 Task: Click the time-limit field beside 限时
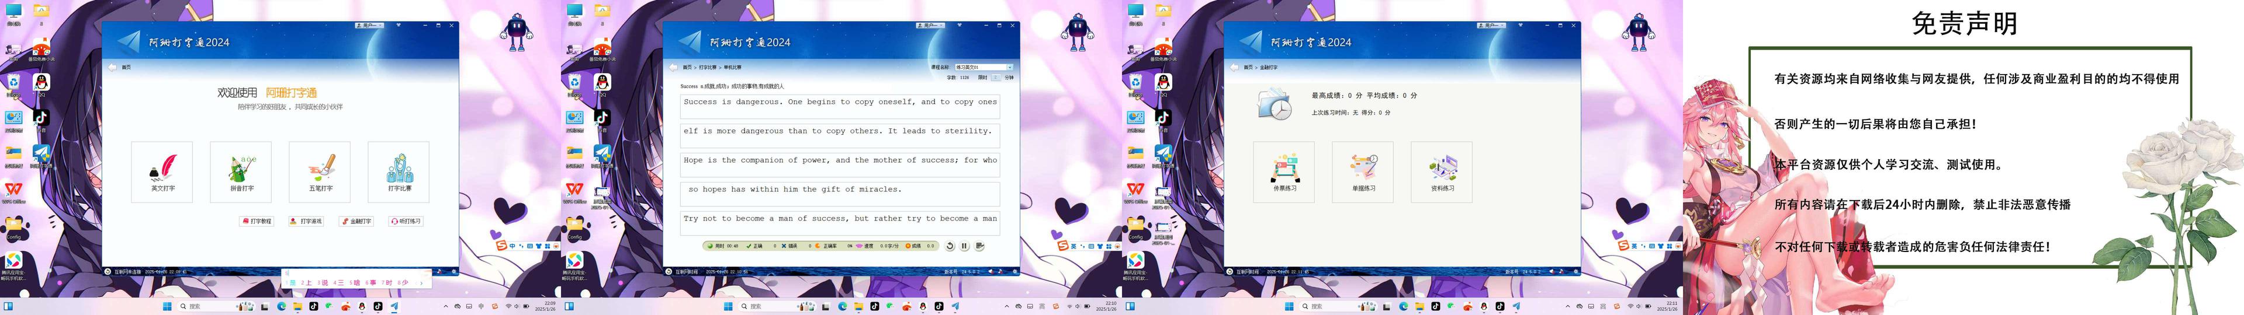996,78
